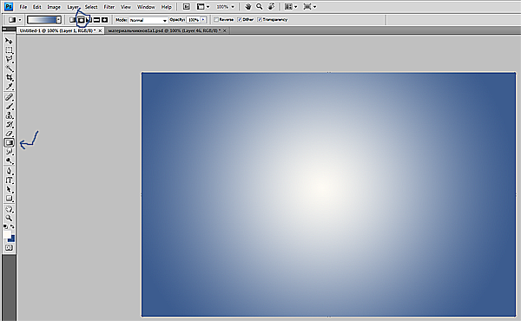The height and width of the screenshot is (321, 521).
Task: Select the Path Selection tool
Action: coord(9,189)
